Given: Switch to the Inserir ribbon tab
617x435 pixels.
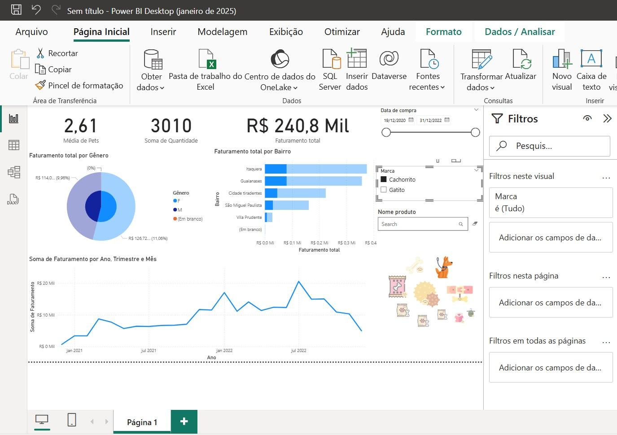Looking at the screenshot, I should coord(163,32).
